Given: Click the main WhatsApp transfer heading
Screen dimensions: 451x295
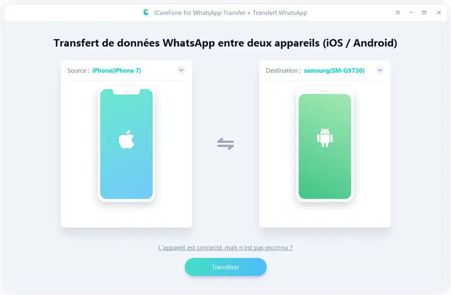Looking at the screenshot, I should (226, 43).
